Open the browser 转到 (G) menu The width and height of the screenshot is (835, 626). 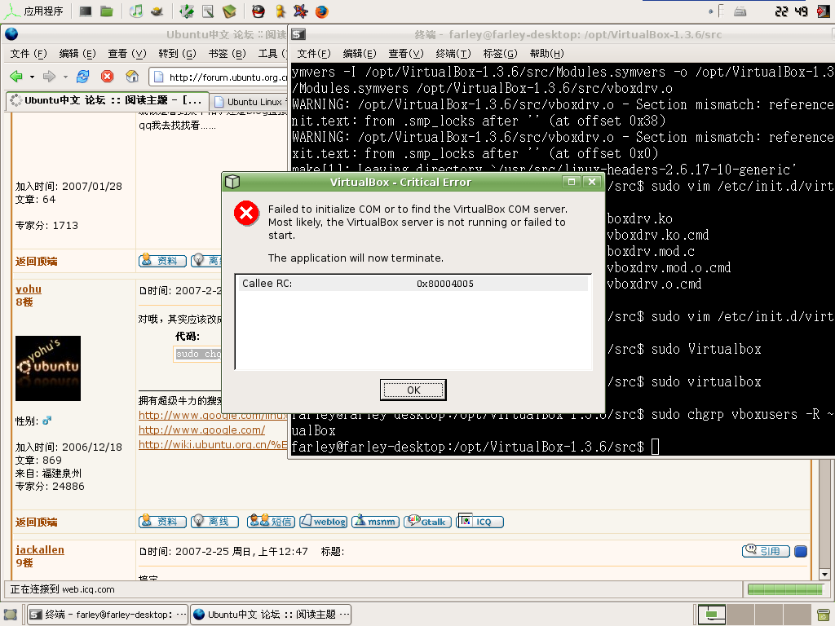pyautogui.click(x=177, y=54)
